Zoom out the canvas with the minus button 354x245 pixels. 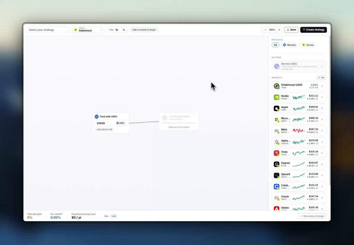(265, 30)
